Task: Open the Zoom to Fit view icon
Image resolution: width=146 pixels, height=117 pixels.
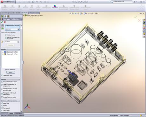Action: pyautogui.click(x=70, y=14)
